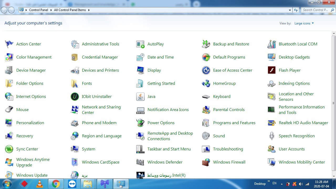The width and height of the screenshot is (336, 189).
Task: Click the Forward navigation button
Action: 11,10
